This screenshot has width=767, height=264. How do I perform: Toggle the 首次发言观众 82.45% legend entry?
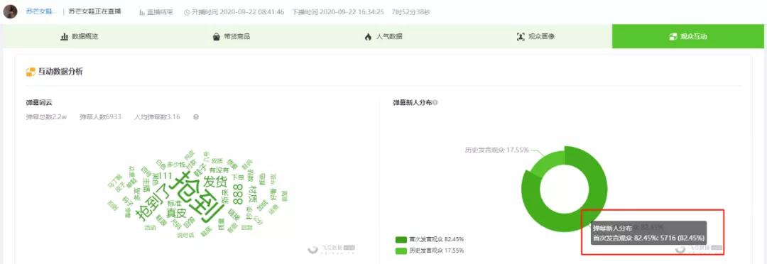[x=430, y=240]
